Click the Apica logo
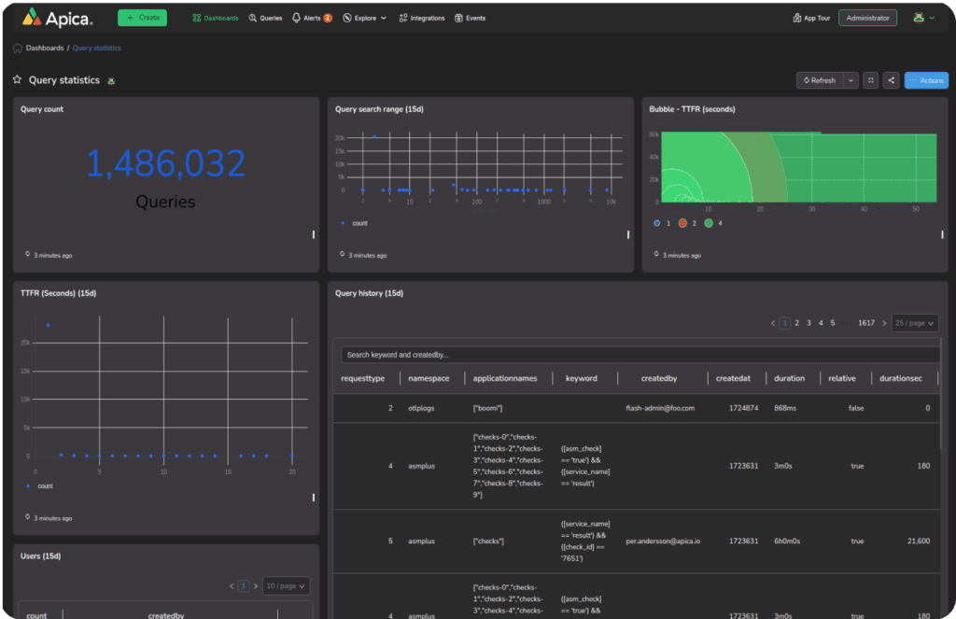Screen dimensions: 956x619 point(55,17)
